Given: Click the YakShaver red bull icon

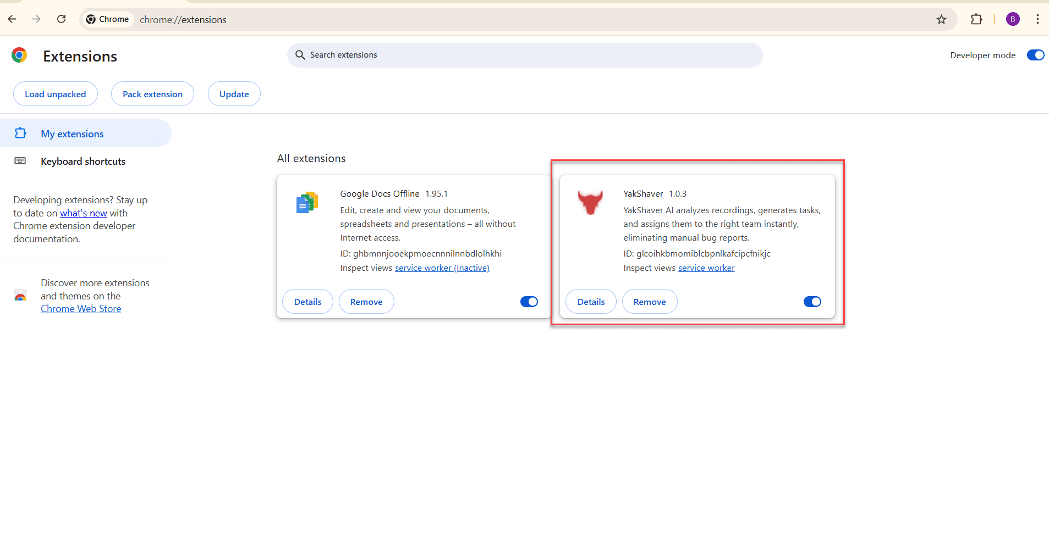Looking at the screenshot, I should (x=590, y=202).
